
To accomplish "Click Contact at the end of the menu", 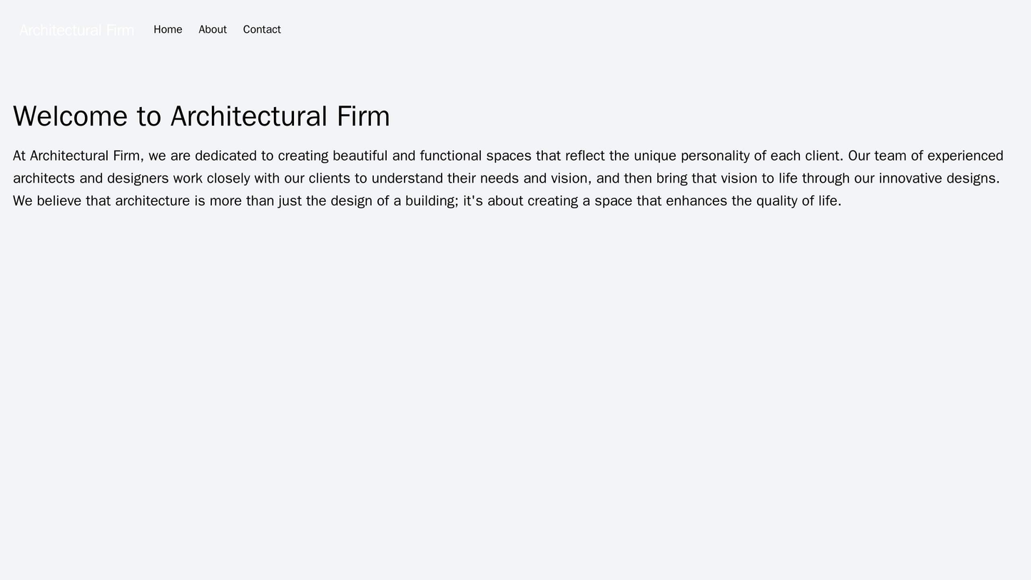I will (260, 29).
